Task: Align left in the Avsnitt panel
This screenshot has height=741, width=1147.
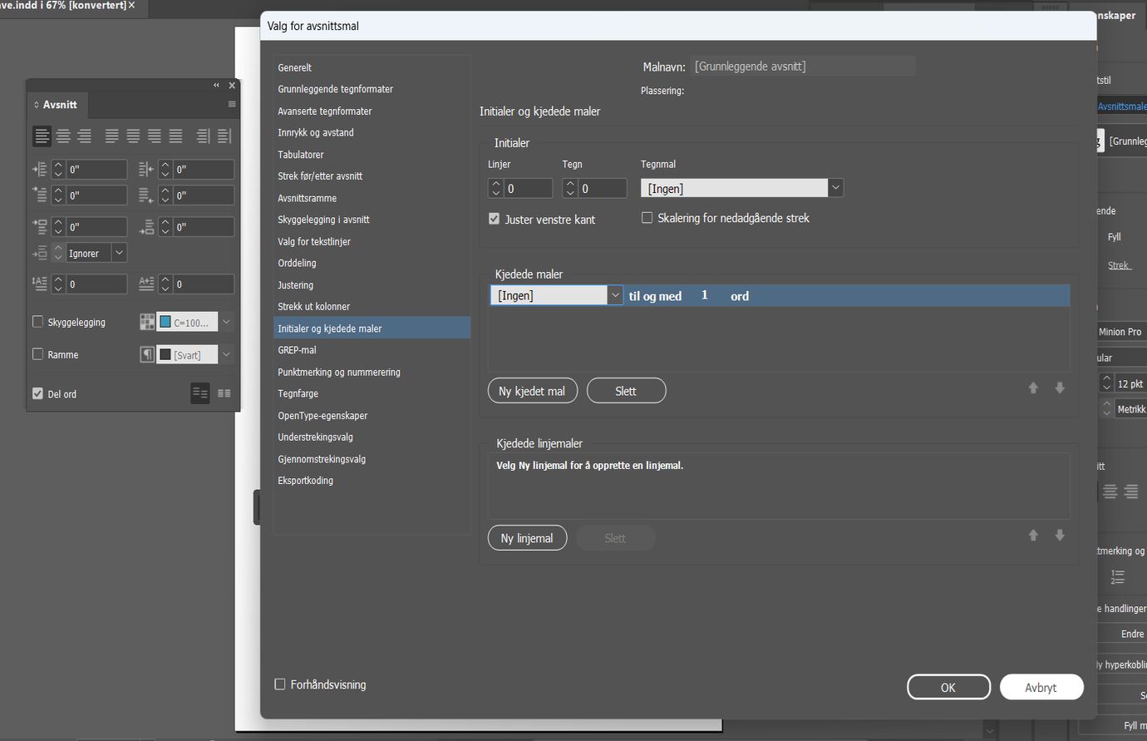Action: (42, 136)
